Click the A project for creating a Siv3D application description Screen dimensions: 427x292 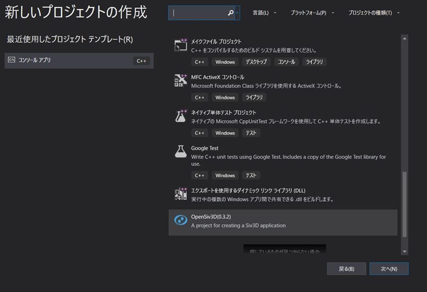(238, 225)
